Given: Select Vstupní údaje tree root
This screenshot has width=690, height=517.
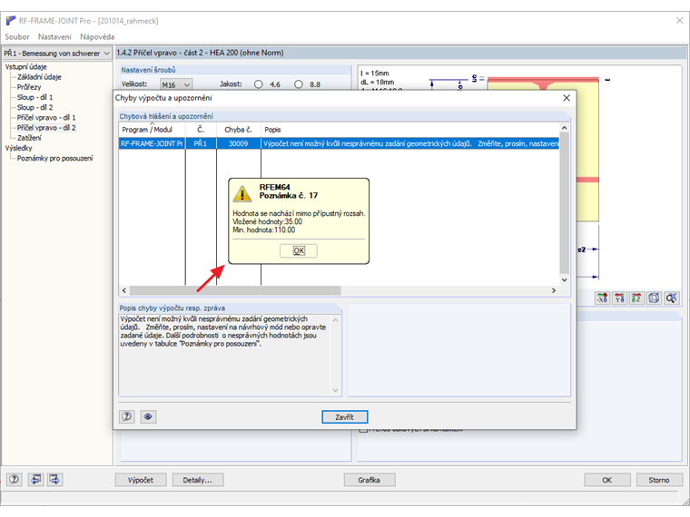Looking at the screenshot, I should (x=26, y=67).
